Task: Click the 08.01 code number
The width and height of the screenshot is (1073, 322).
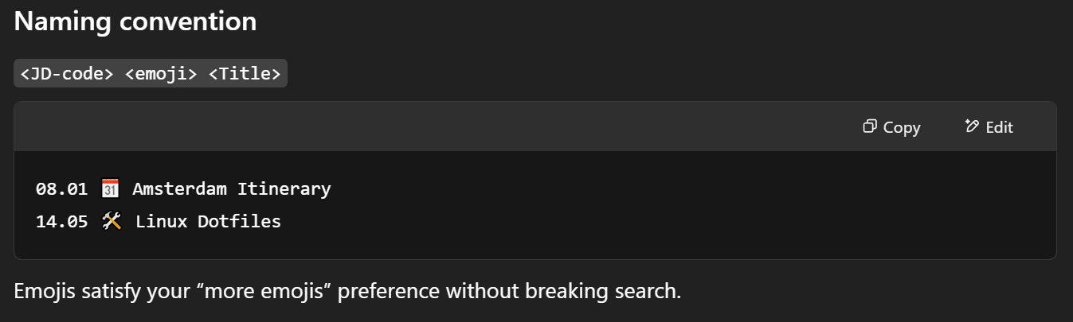Action: (61, 189)
